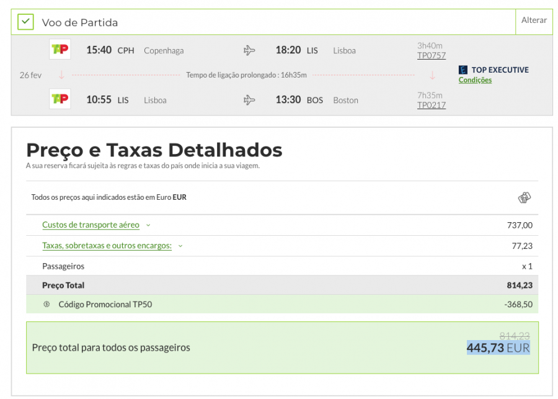Screen dimensions: 558x399
Task: Open the currency converter icon
Action: click(x=525, y=198)
